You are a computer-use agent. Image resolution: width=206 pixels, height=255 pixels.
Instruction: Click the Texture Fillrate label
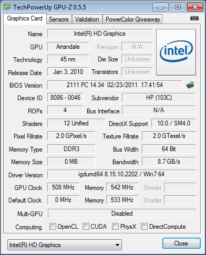pyautogui.click(x=120, y=136)
